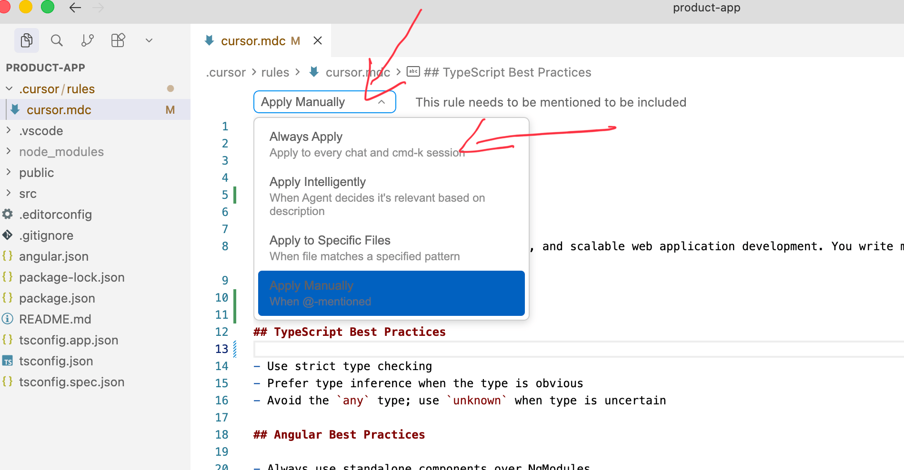Click the settings gear icon next to .editorconfig
The width and height of the screenshot is (904, 470).
click(x=8, y=214)
